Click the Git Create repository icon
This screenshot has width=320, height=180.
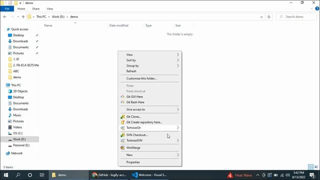(x=122, y=122)
